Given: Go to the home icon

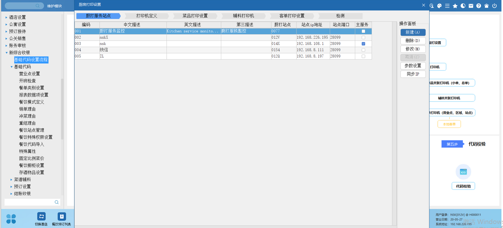Looking at the screenshot, I should (x=486, y=6).
